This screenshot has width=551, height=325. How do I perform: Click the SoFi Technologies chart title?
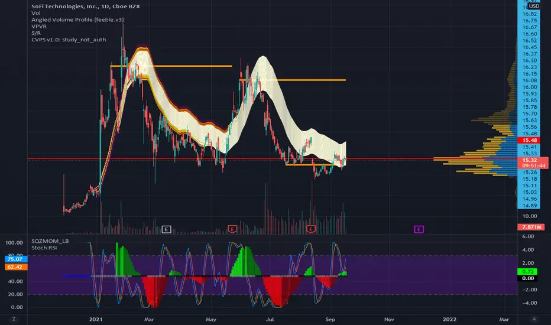[x=85, y=6]
